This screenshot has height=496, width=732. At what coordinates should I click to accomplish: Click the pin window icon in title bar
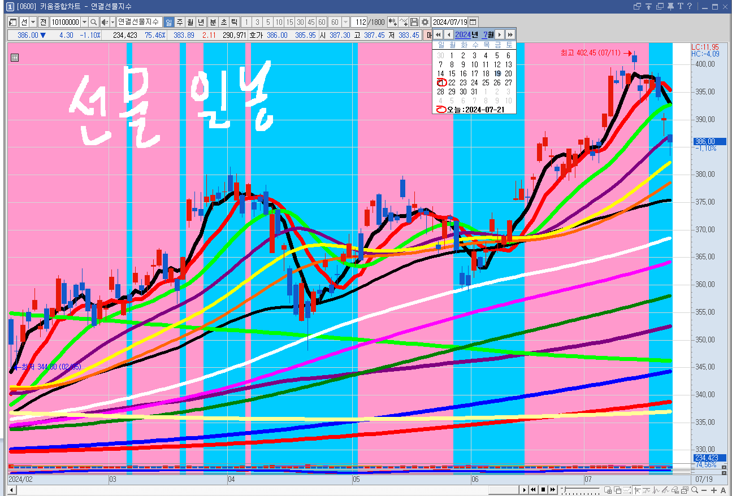click(670, 6)
